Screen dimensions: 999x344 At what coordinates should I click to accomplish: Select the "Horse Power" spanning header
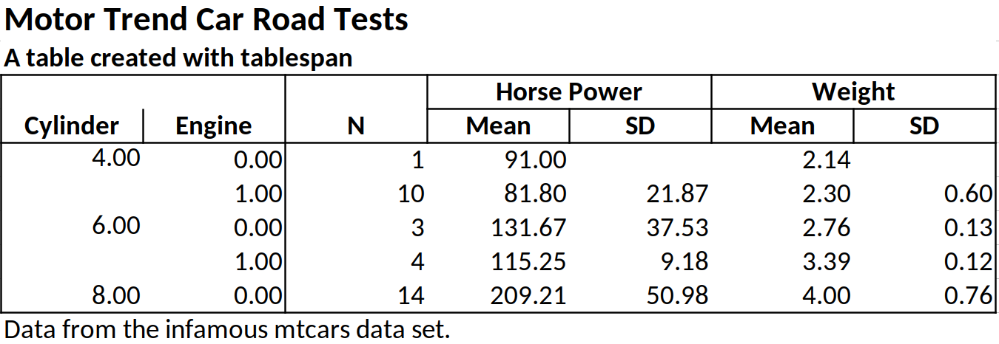pyautogui.click(x=568, y=92)
